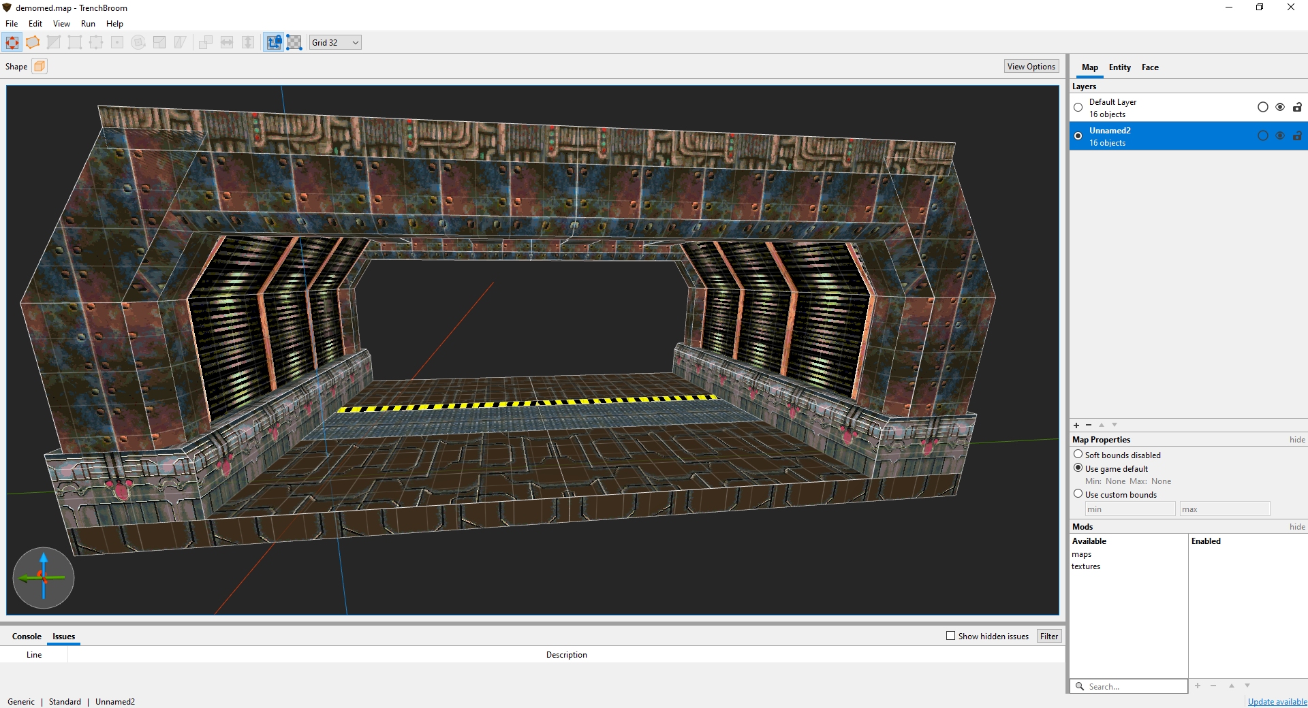Lock the Default Layer with padlock icon
1308x708 pixels.
pos(1297,108)
